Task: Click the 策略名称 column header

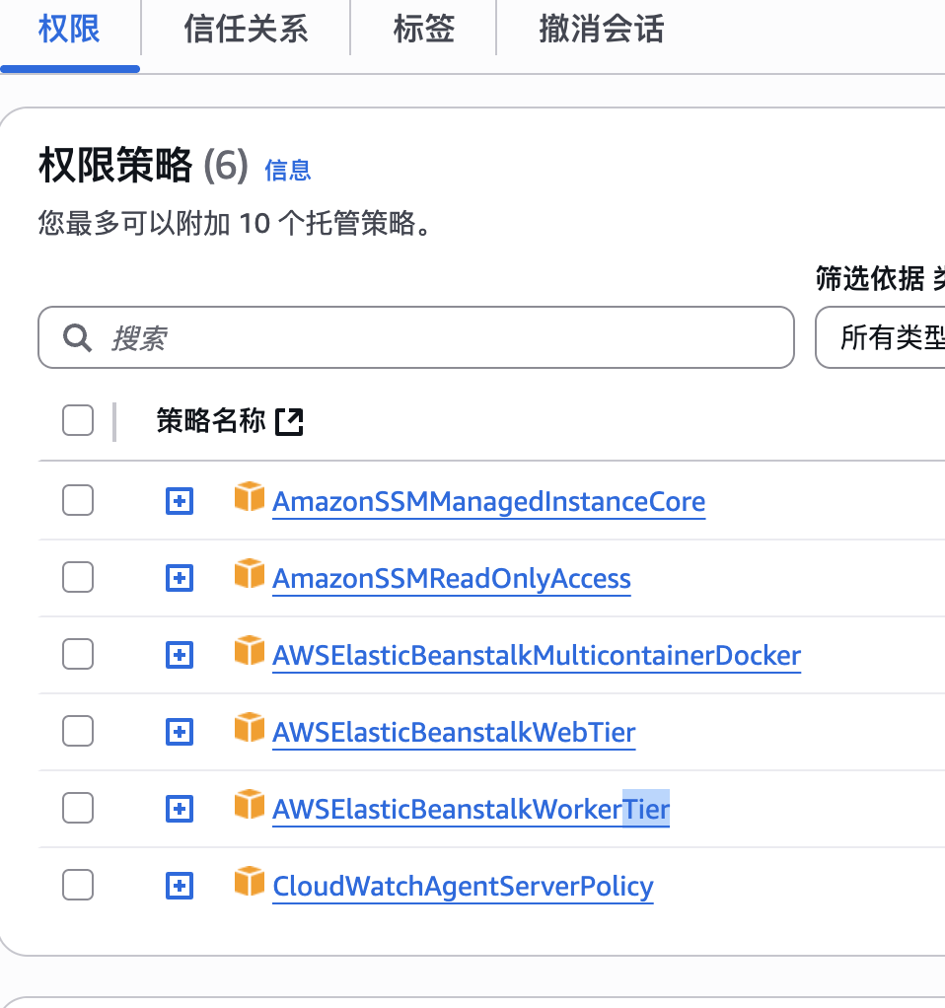Action: [x=211, y=421]
